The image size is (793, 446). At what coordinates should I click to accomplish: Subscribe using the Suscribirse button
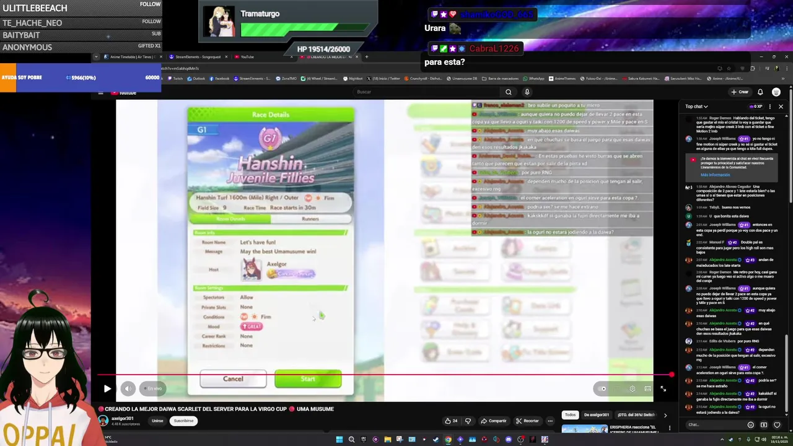point(183,421)
